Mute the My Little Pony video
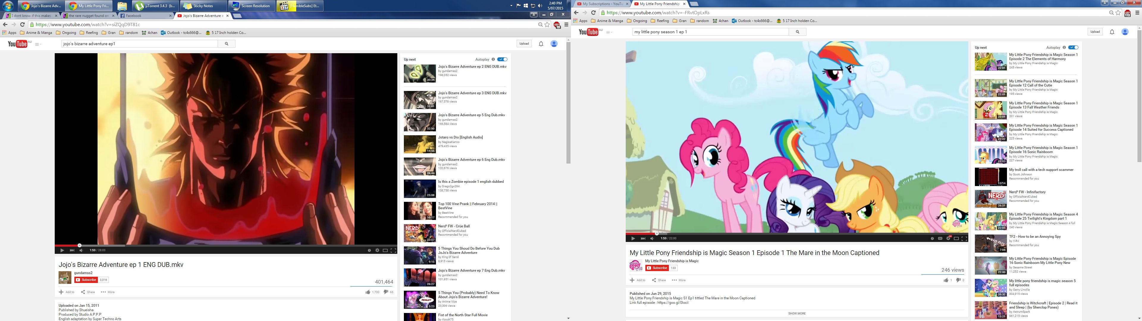1142x321 pixels. 652,239
